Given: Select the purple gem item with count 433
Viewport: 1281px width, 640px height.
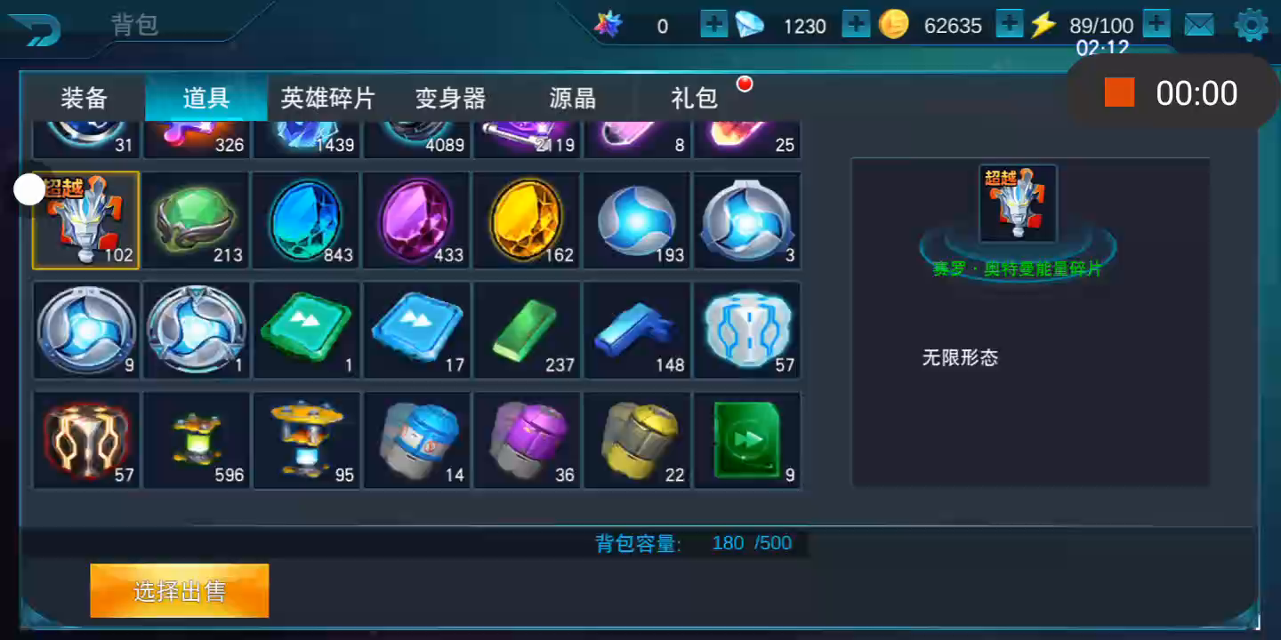Looking at the screenshot, I should [417, 220].
